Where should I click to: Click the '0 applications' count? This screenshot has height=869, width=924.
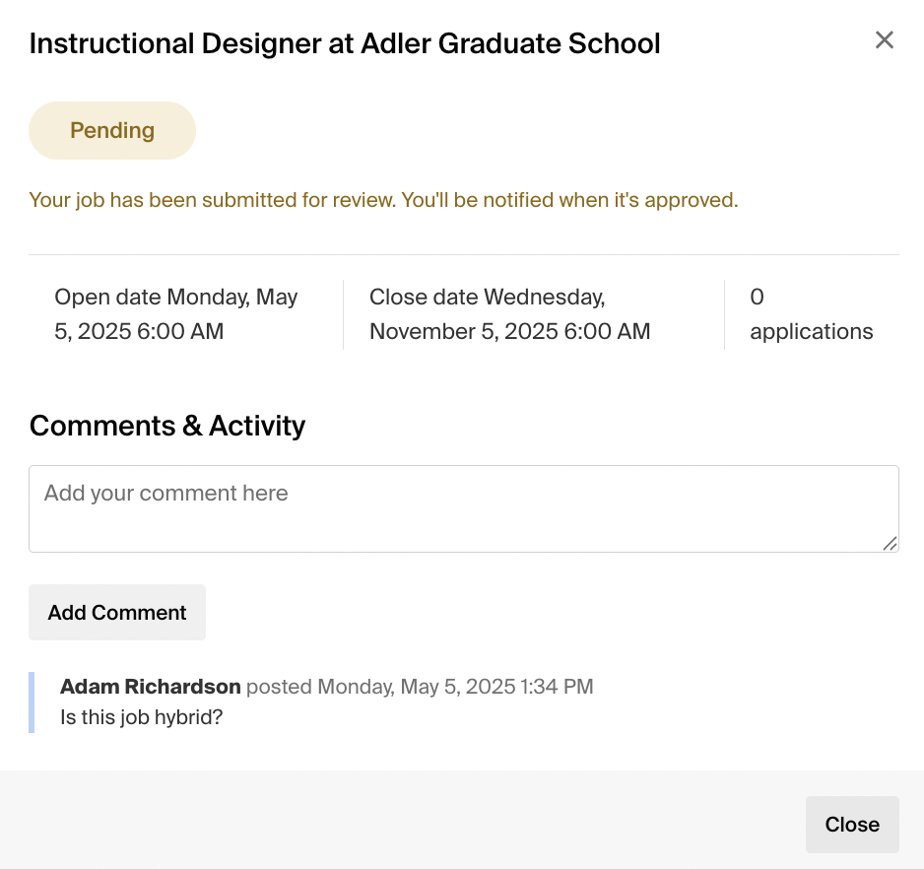click(x=812, y=314)
